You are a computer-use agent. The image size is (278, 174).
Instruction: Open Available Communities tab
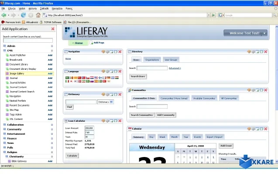click(204, 99)
